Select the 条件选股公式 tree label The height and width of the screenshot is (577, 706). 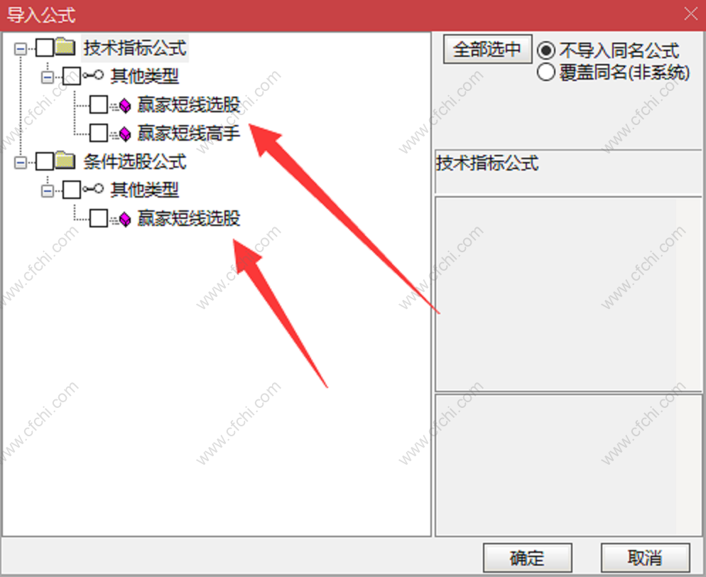(135, 161)
